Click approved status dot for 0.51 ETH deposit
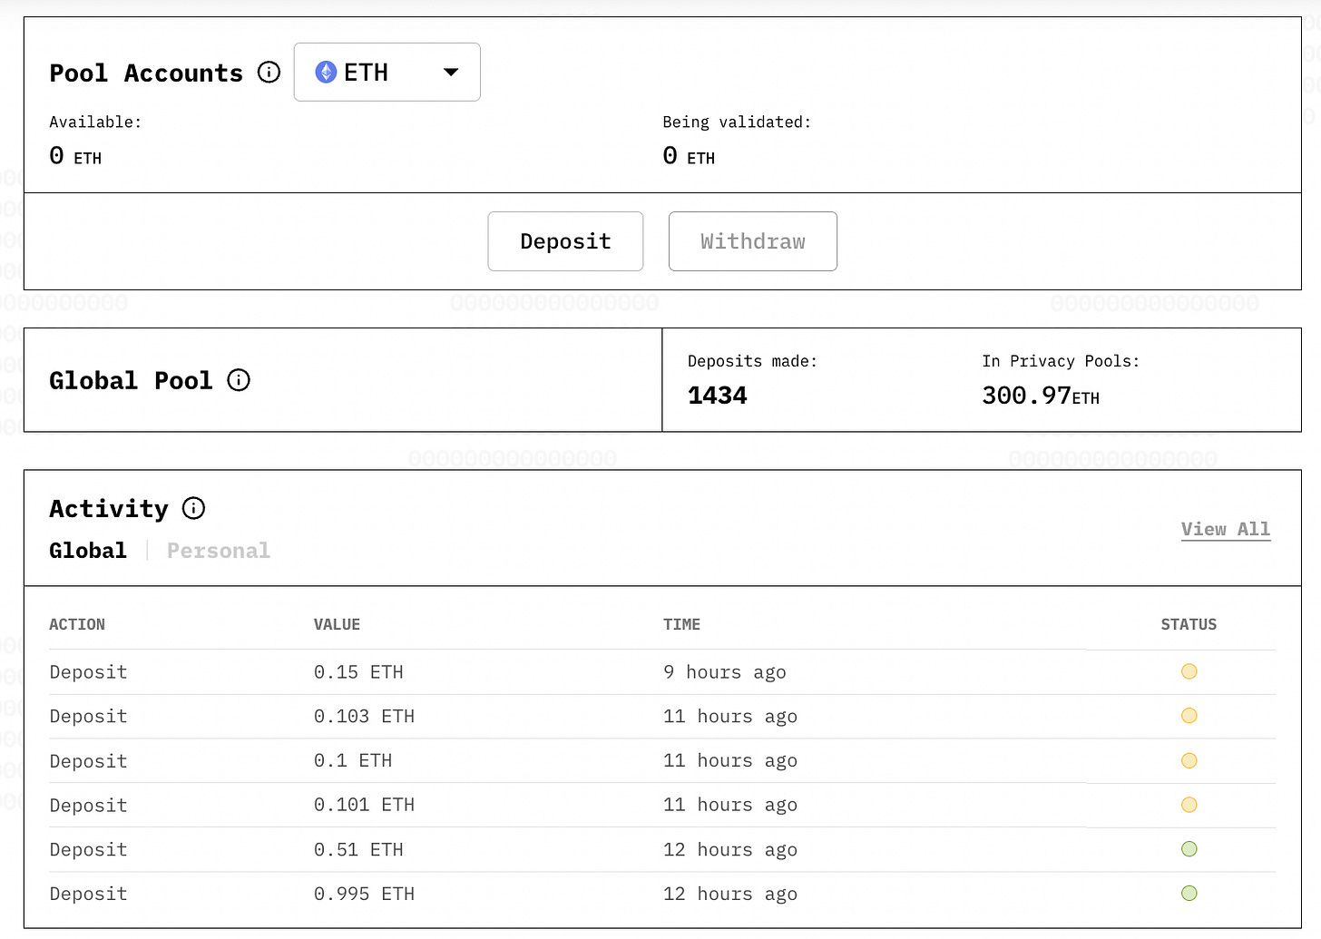The height and width of the screenshot is (939, 1321). coord(1189,849)
